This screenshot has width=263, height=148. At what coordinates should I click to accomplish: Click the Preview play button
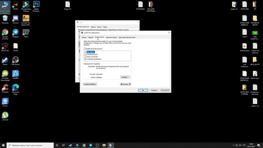point(125,84)
